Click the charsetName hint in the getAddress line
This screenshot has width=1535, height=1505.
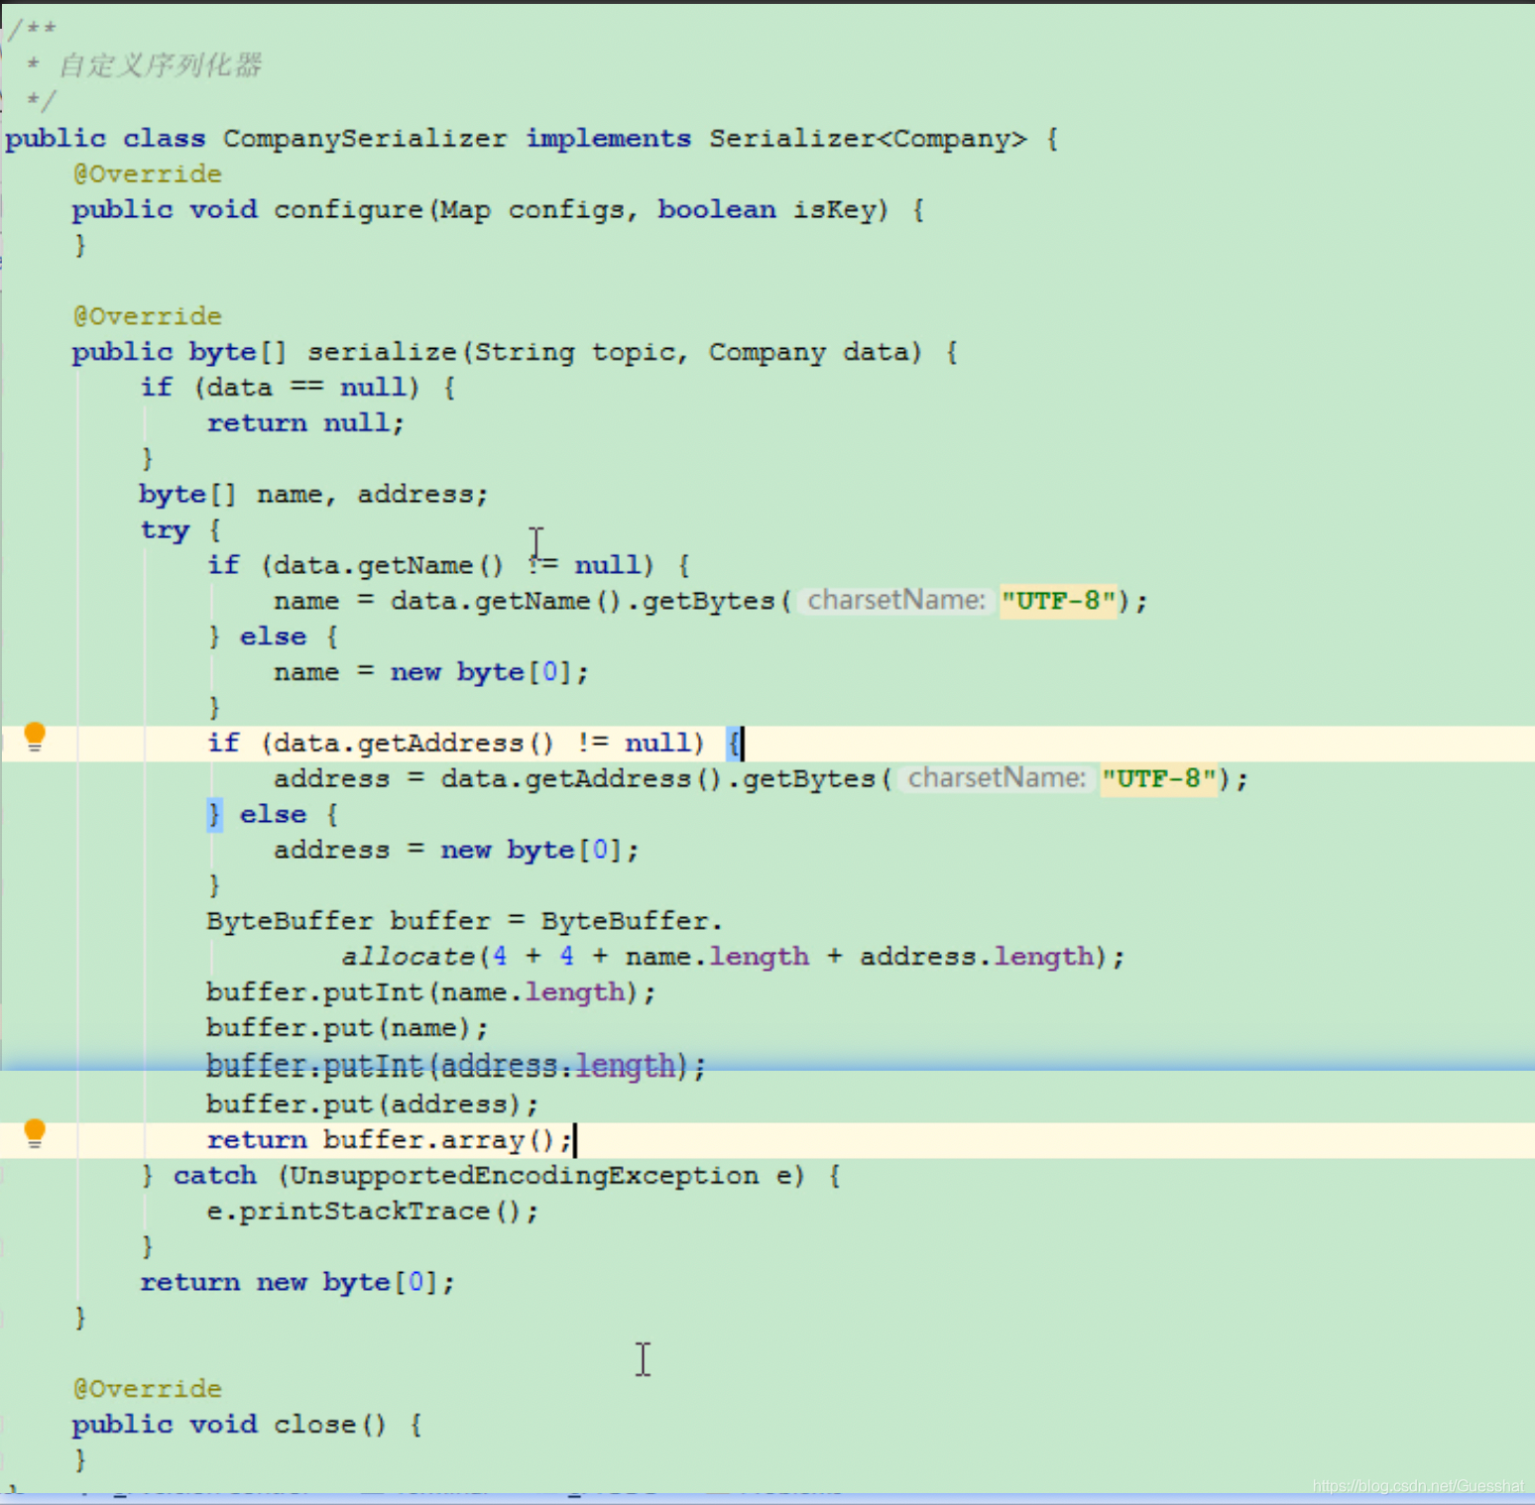coord(997,778)
